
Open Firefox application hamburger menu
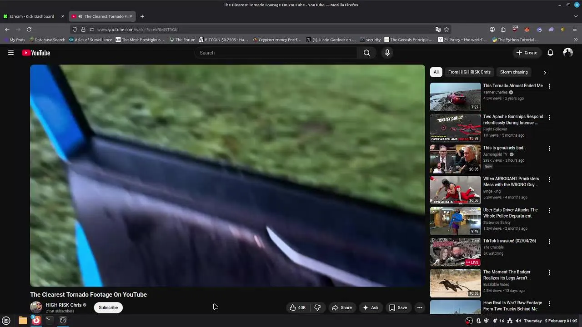point(575,30)
